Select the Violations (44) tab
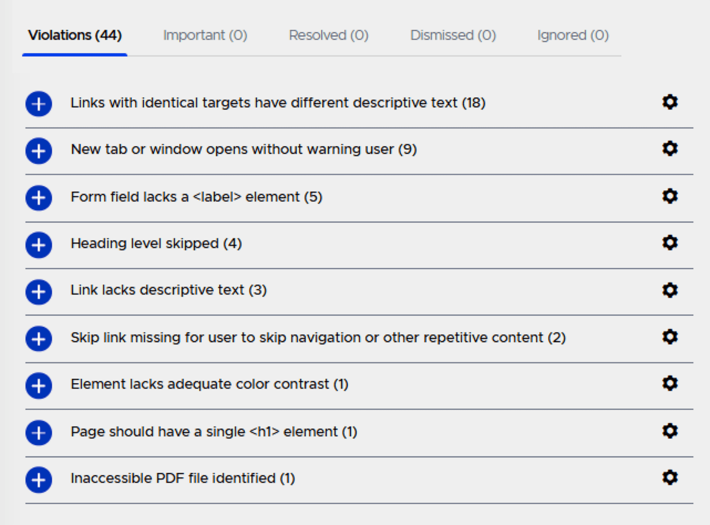The width and height of the screenshot is (710, 525). tap(75, 35)
